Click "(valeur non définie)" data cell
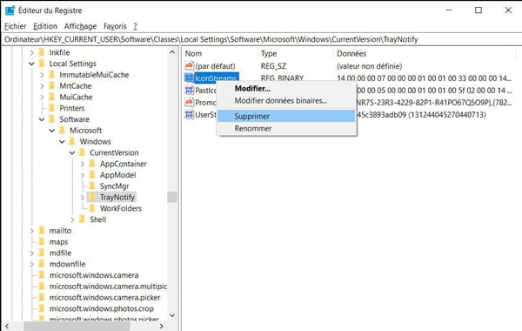 (x=369, y=66)
